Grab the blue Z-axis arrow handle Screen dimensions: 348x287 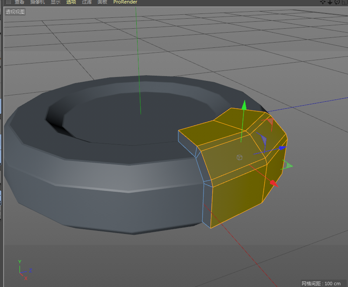(x=282, y=148)
